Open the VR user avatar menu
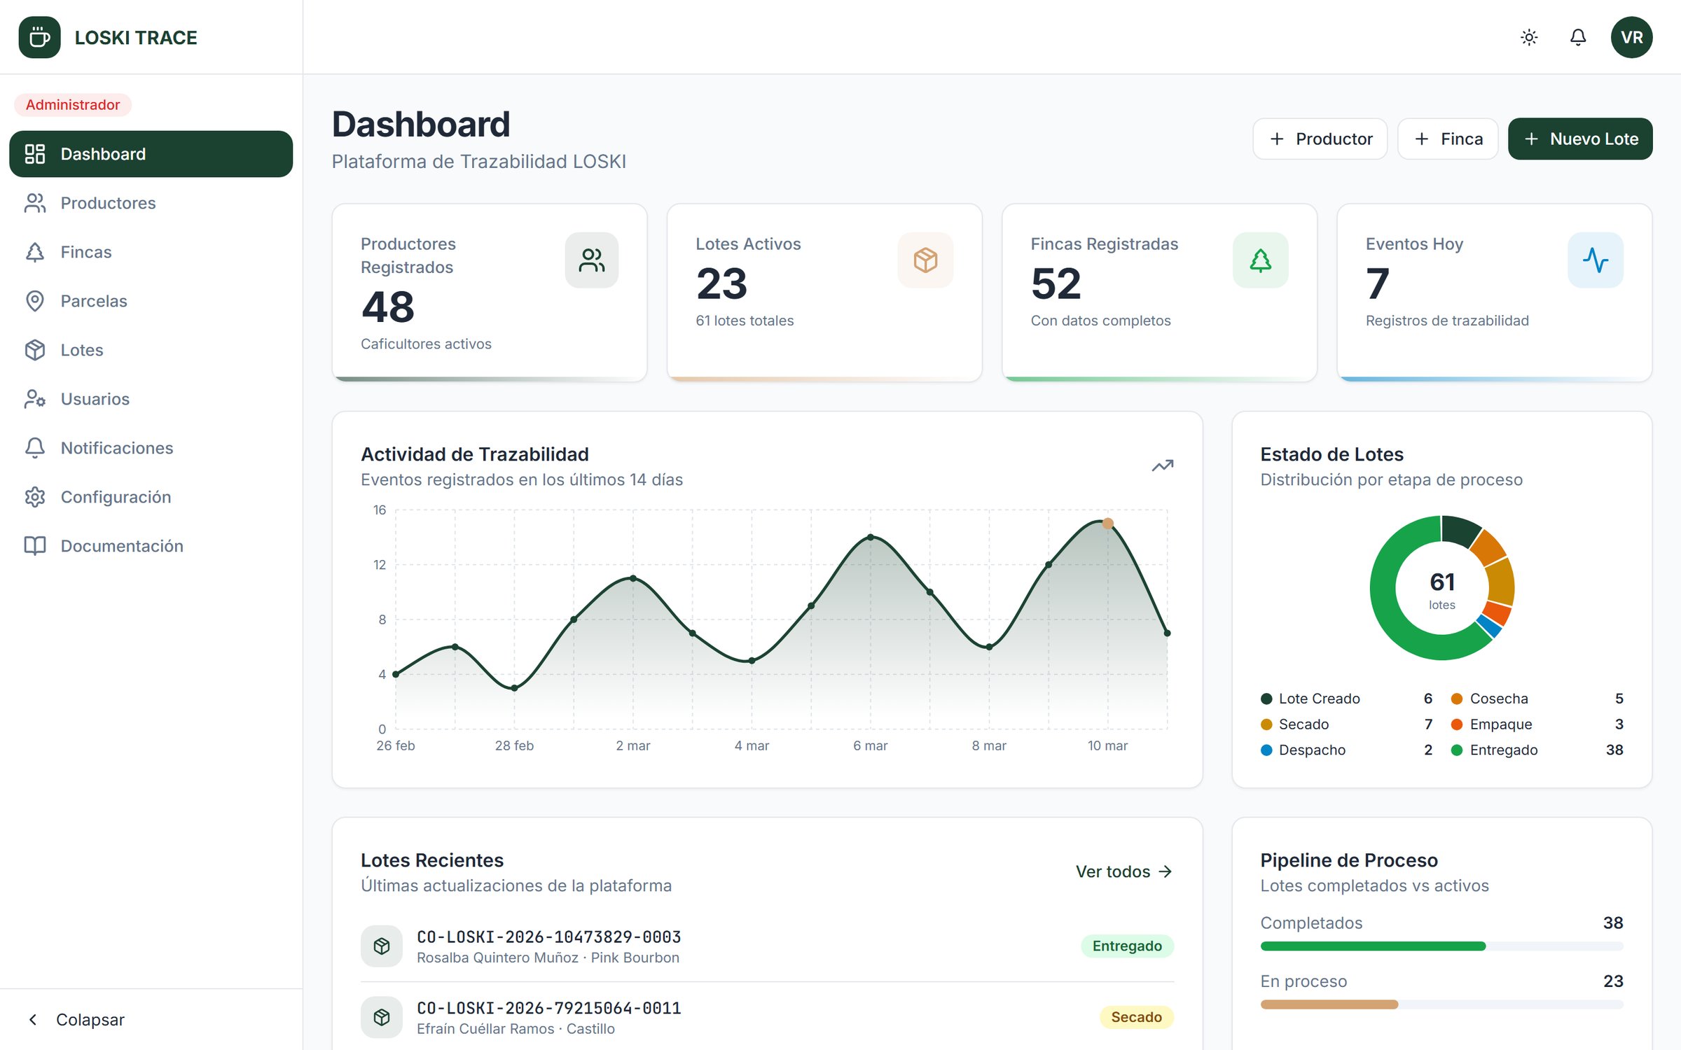The image size is (1681, 1050). (1631, 37)
